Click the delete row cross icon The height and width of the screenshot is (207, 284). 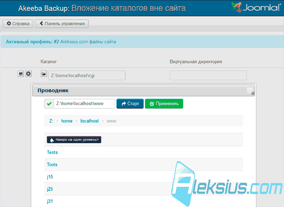click(28, 74)
